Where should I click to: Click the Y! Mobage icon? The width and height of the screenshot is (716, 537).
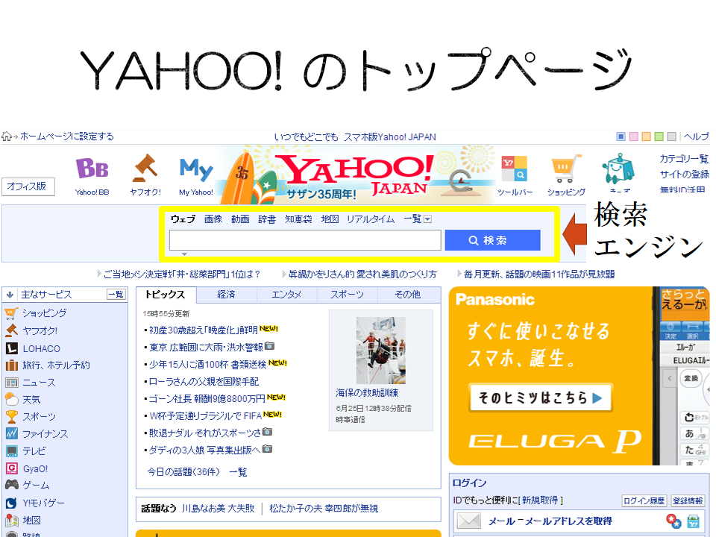click(x=11, y=503)
